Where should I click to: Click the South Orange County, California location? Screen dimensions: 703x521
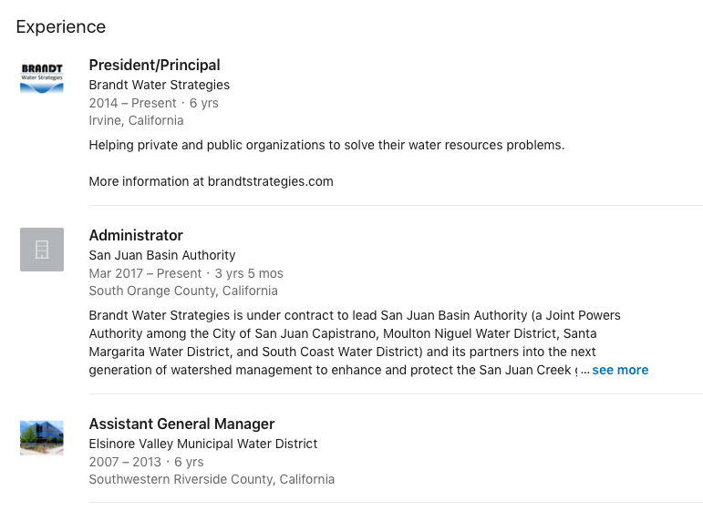click(183, 291)
